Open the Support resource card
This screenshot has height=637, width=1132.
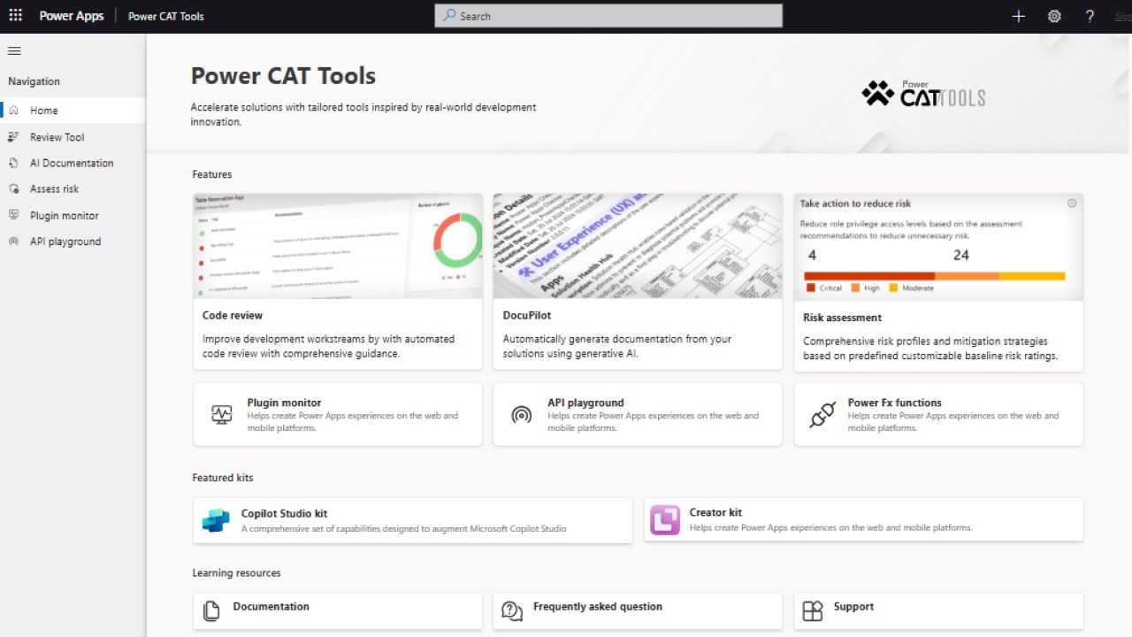click(938, 611)
